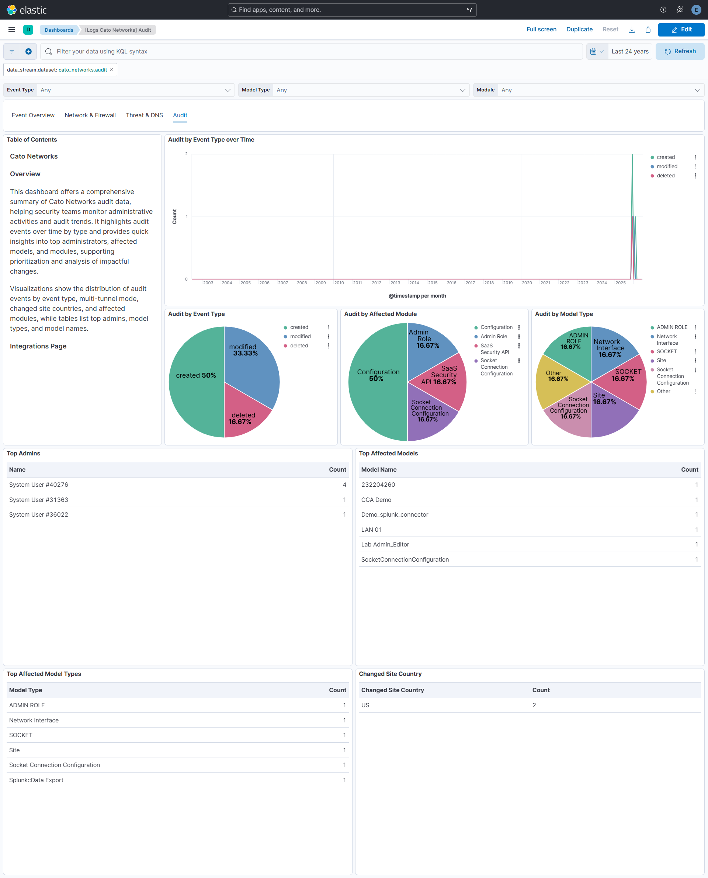708x878 pixels.
Task: Click the top search bar
Action: pos(352,10)
